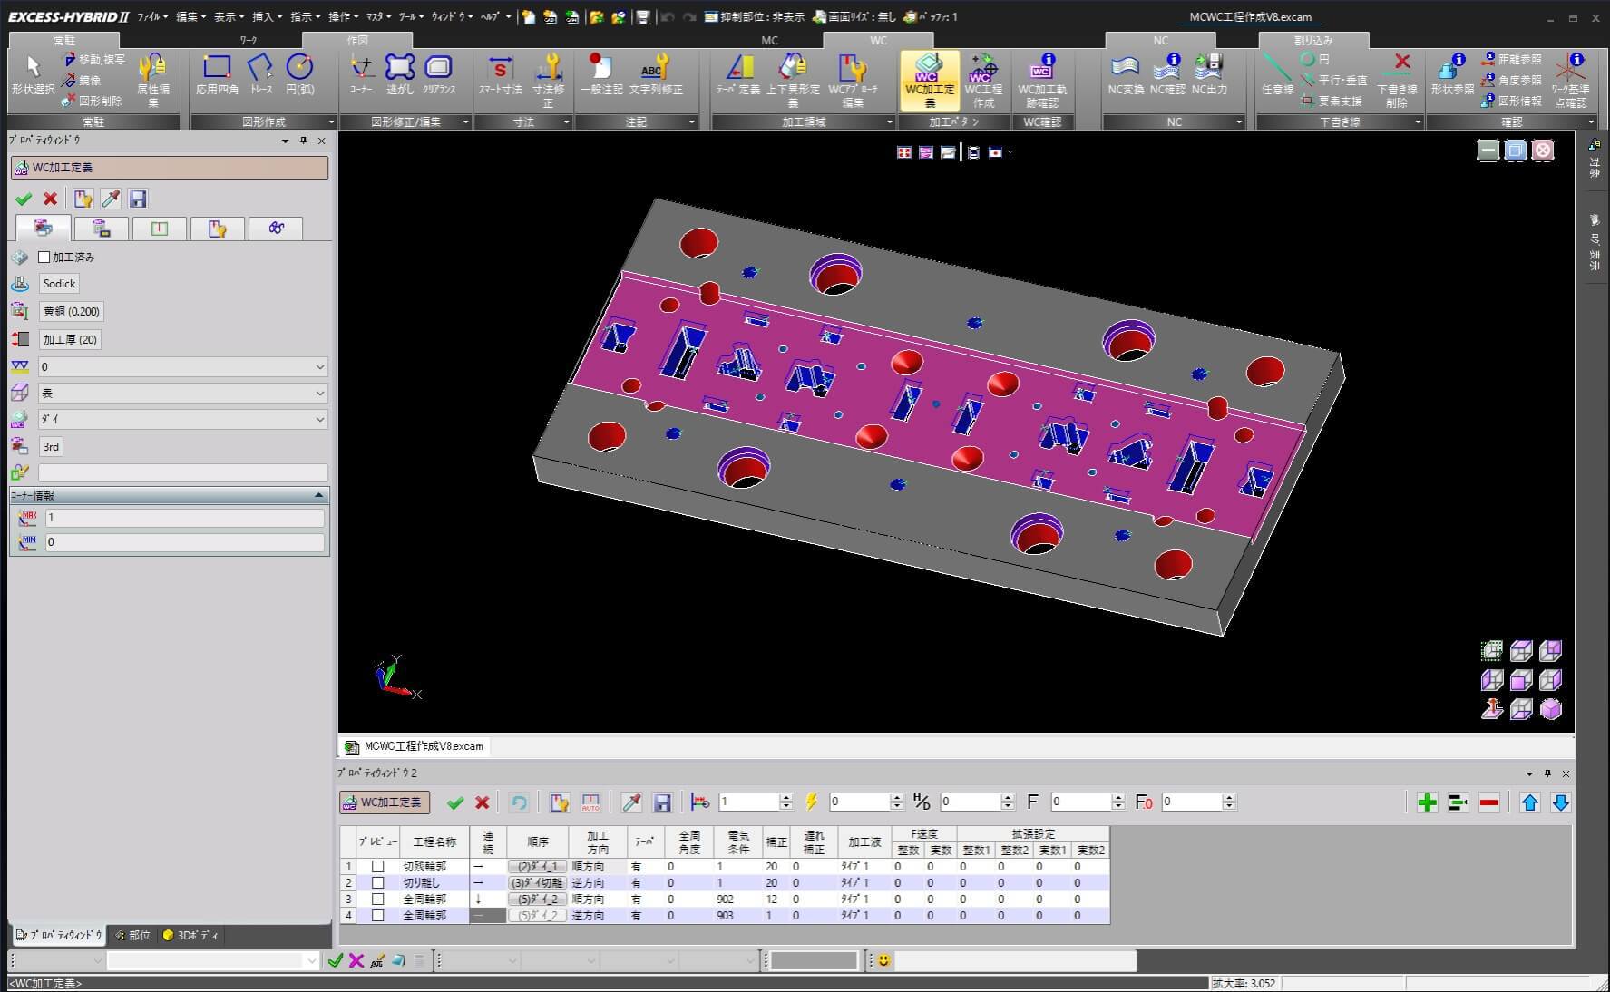Select the 円(弧) circle drawing tool
The width and height of the screenshot is (1610, 992).
(x=299, y=74)
